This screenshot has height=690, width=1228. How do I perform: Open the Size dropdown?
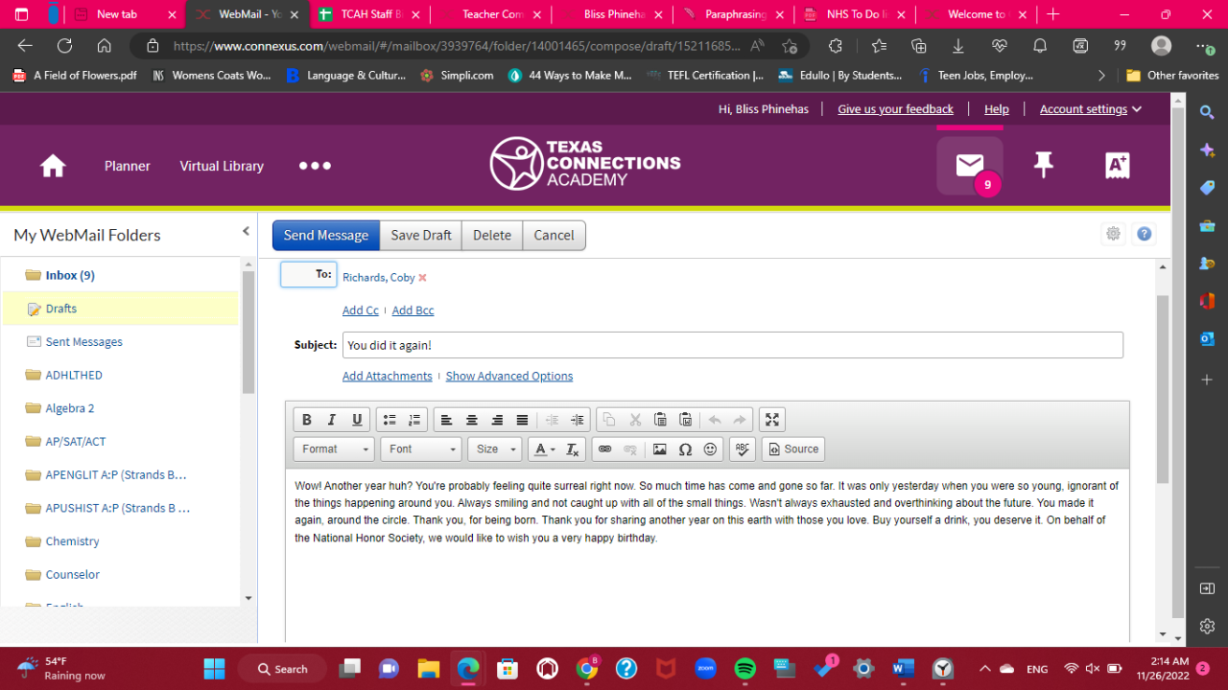(494, 448)
